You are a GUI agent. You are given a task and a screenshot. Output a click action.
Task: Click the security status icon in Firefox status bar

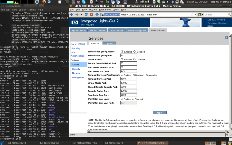tap(227, 135)
